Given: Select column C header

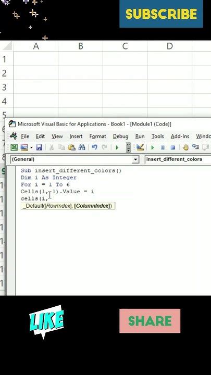Looking at the screenshot, I should click(x=125, y=46).
